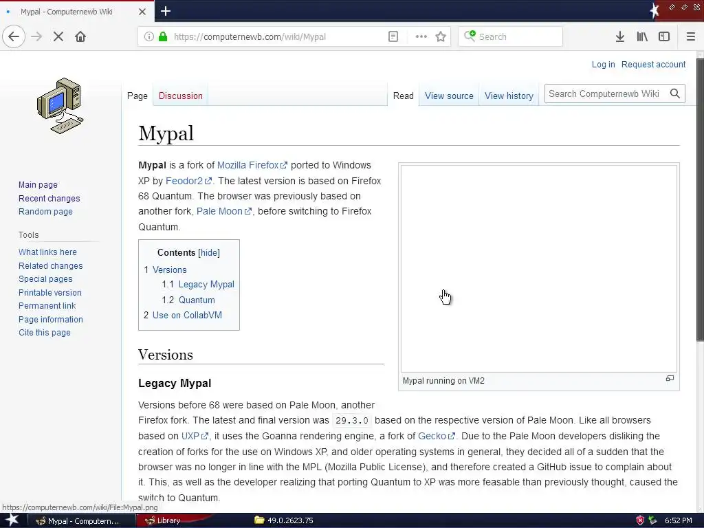Open the downloads arrow icon
This screenshot has width=704, height=528.
click(x=620, y=37)
